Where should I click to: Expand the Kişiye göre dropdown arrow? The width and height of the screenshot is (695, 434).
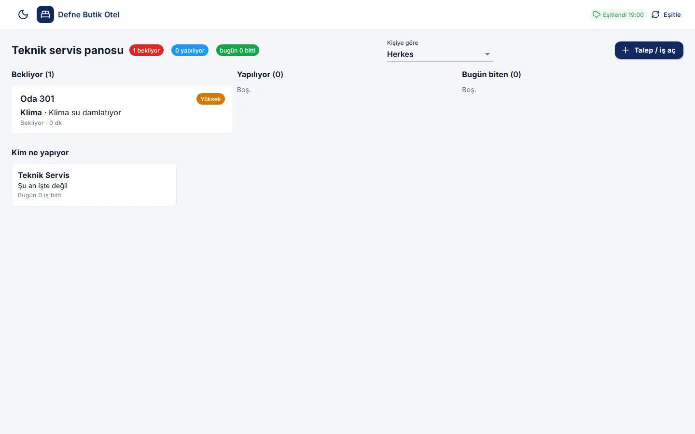[x=487, y=54]
